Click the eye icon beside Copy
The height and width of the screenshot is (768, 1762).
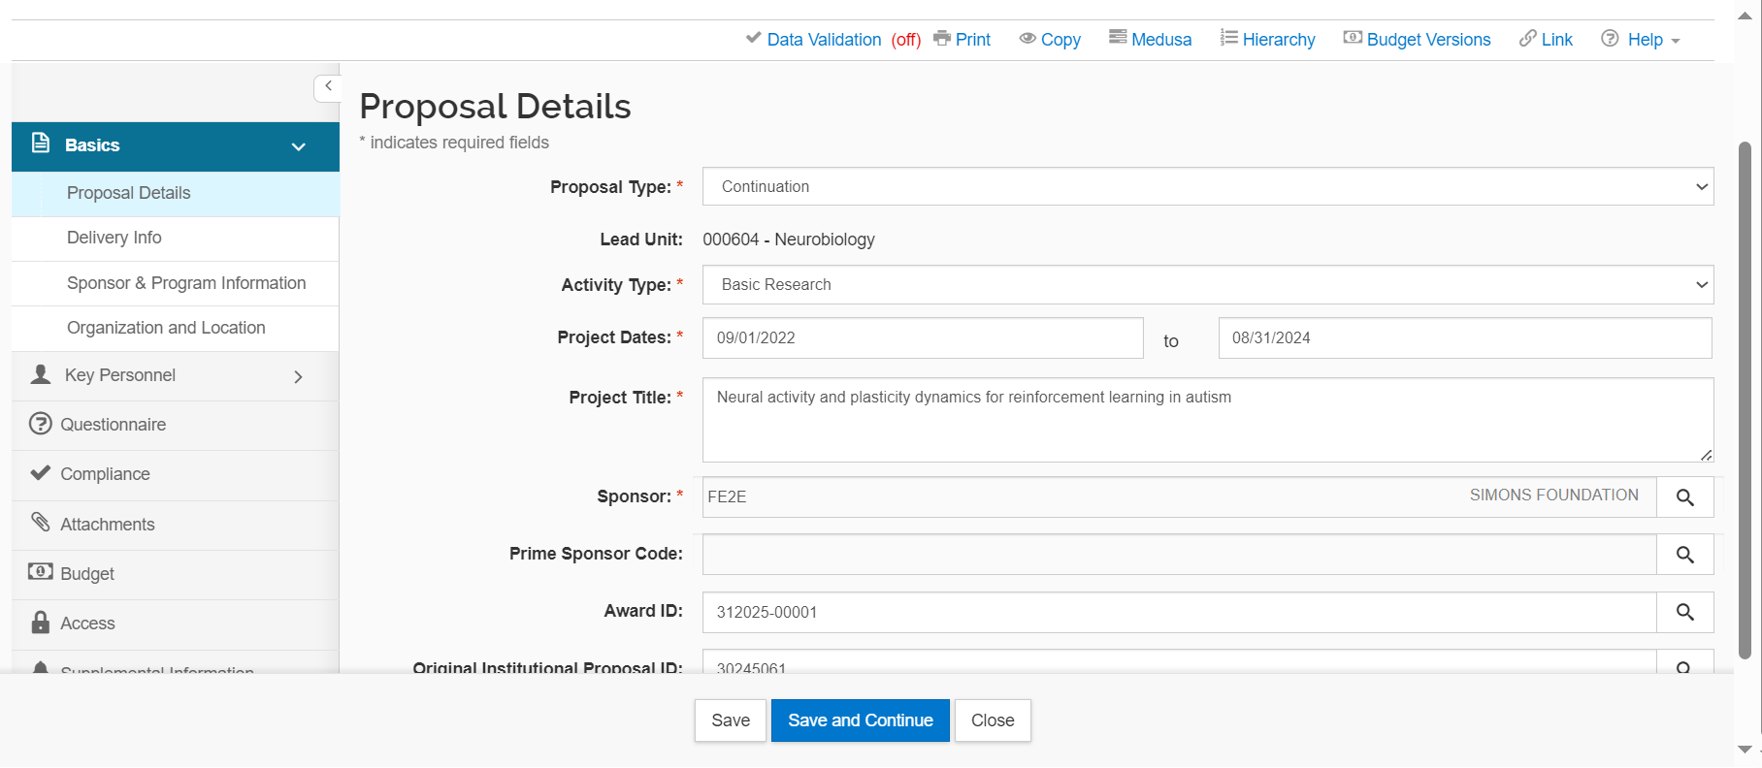1028,38
